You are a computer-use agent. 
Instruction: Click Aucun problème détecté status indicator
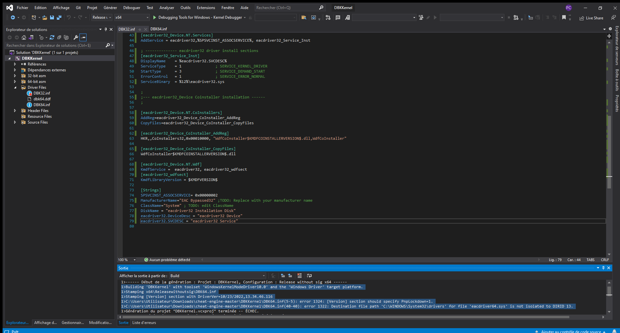tap(167, 260)
